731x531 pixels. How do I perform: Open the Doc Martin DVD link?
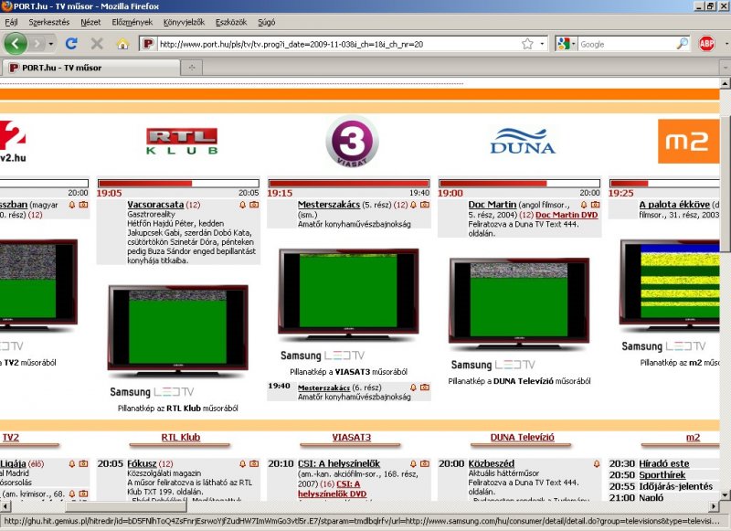567,215
